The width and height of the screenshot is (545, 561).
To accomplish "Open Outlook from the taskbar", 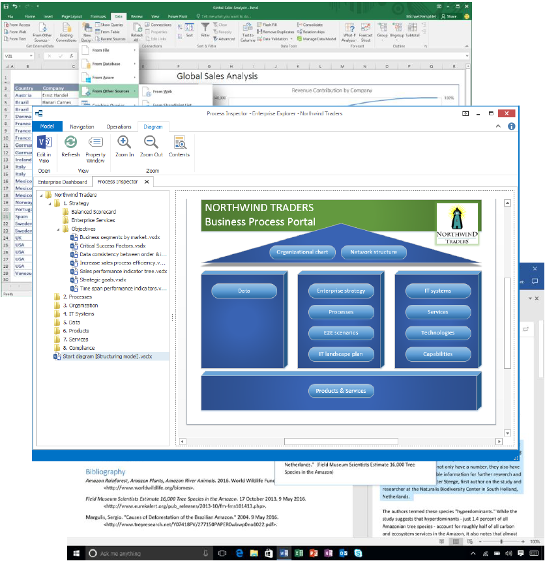I will pyautogui.click(x=343, y=553).
